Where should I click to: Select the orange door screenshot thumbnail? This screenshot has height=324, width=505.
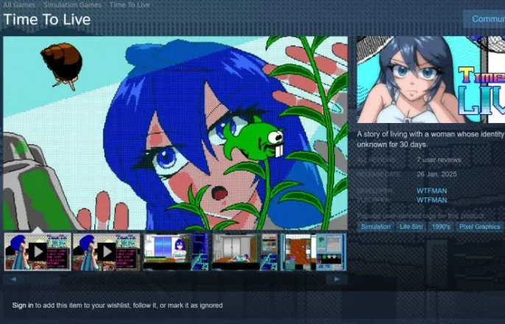click(314, 252)
